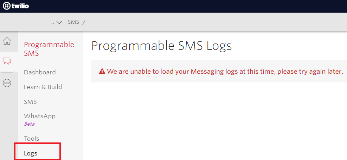Expand the account switcher chevron arrow

click(x=59, y=22)
